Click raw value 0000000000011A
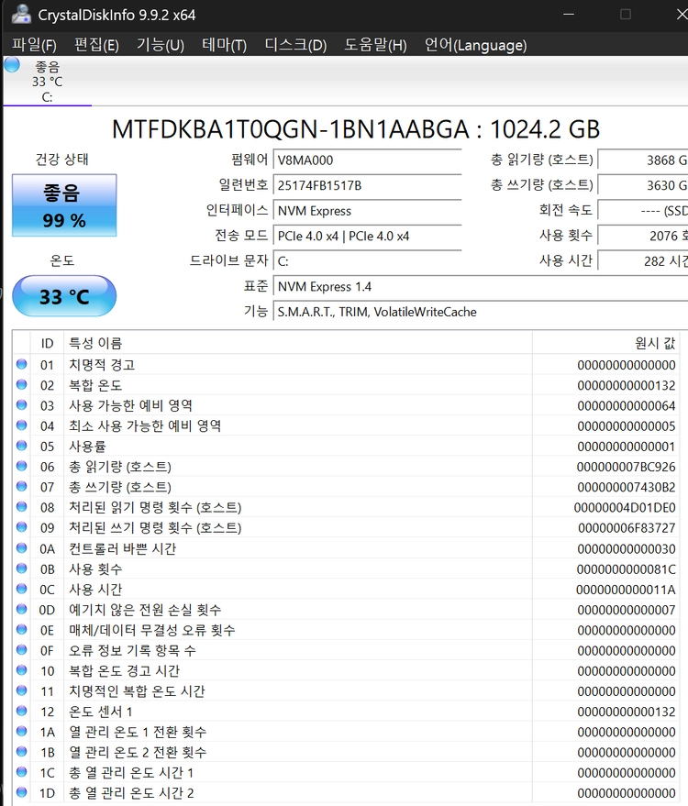Screen dimensions: 688x806 tap(626, 590)
